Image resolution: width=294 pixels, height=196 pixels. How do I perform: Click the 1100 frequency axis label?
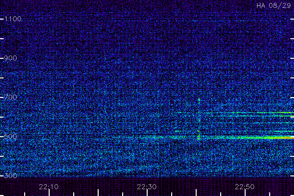(x=13, y=19)
